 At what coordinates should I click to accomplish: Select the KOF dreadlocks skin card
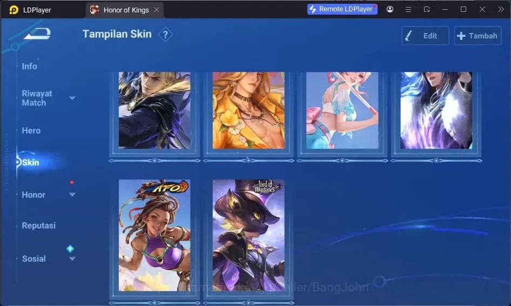154,235
